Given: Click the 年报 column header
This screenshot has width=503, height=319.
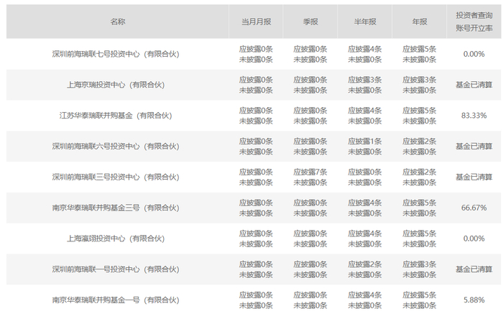Looking at the screenshot, I should [x=419, y=22].
